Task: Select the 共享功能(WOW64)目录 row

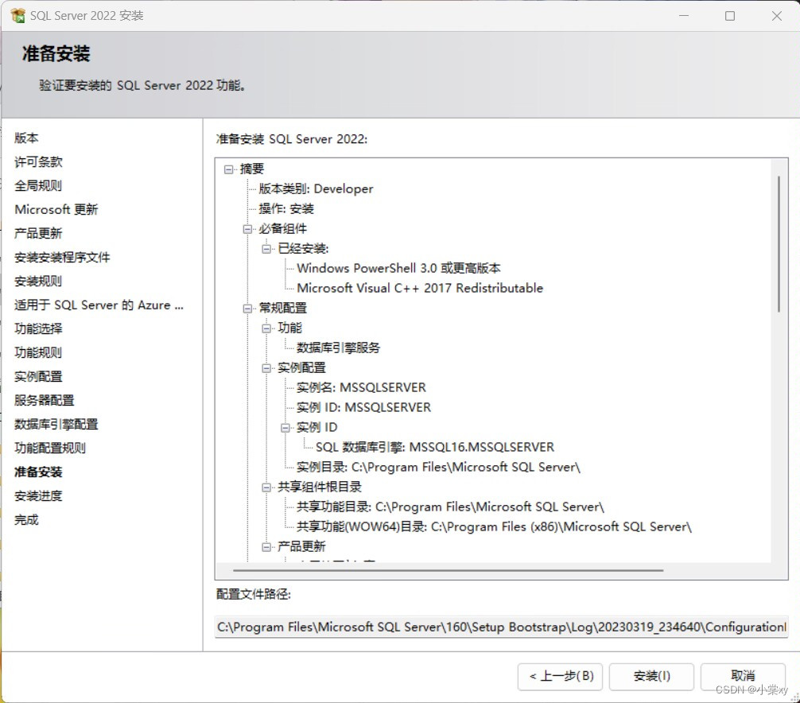Action: [x=494, y=527]
